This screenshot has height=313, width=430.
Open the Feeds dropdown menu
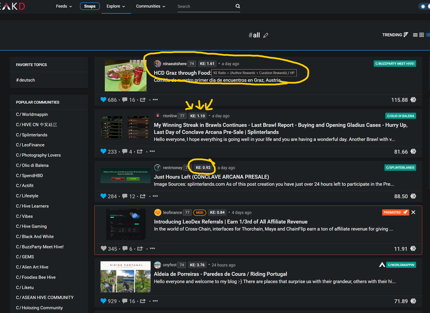[64, 6]
